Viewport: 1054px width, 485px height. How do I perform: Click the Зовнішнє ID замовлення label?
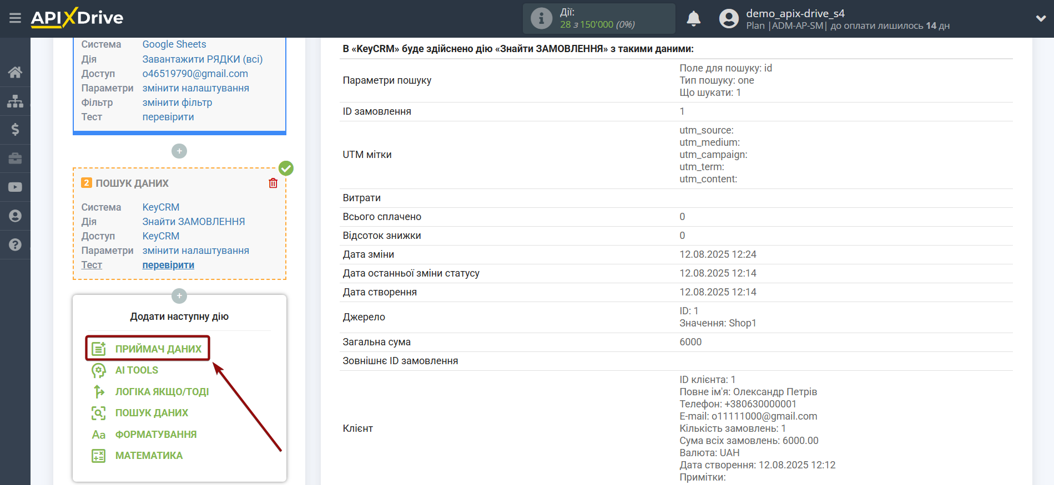pyautogui.click(x=400, y=361)
